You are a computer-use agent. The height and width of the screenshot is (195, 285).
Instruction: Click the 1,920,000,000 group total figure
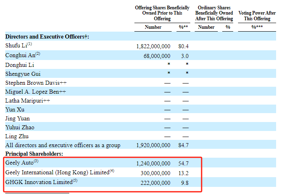(153, 145)
